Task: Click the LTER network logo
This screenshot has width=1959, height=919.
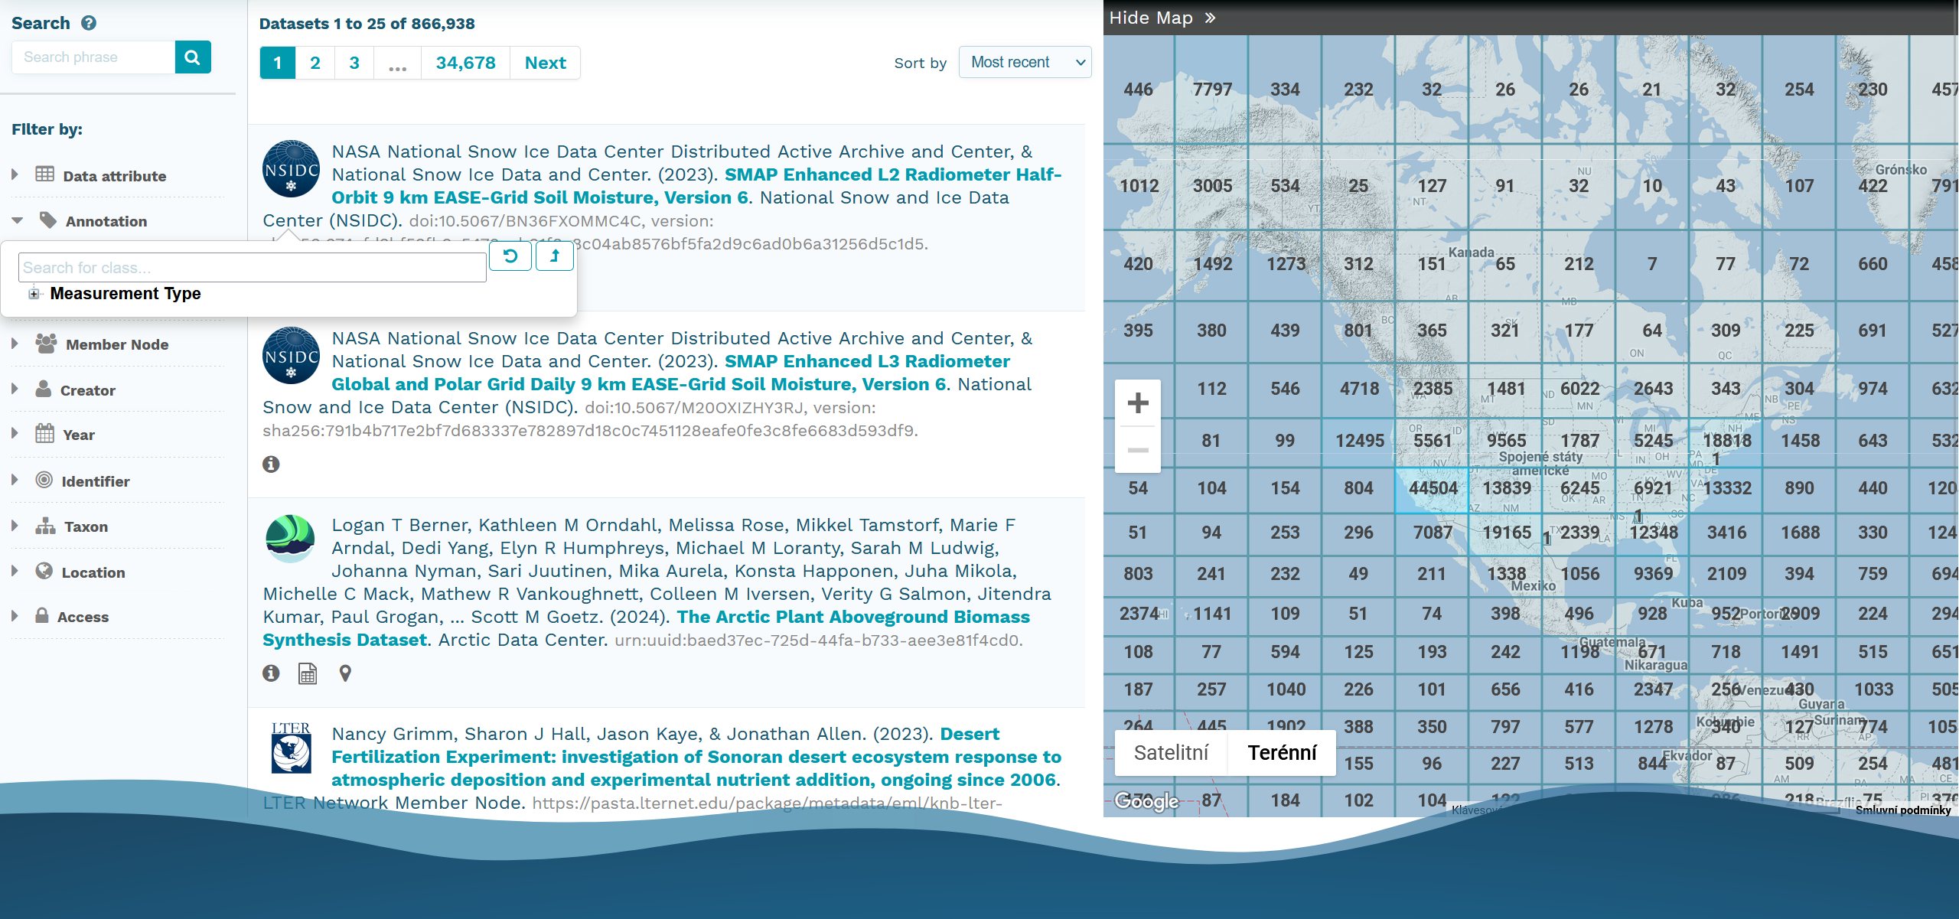Action: point(291,748)
